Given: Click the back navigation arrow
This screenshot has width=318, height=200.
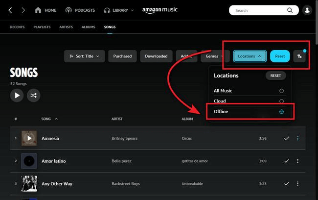Looking at the screenshot, I should 10,10.
